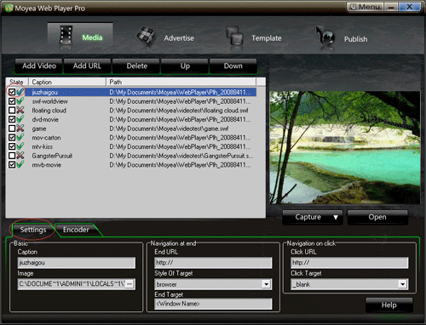This screenshot has width=426, height=325.
Task: Click the Publish globe arrow icon
Action: 325,36
